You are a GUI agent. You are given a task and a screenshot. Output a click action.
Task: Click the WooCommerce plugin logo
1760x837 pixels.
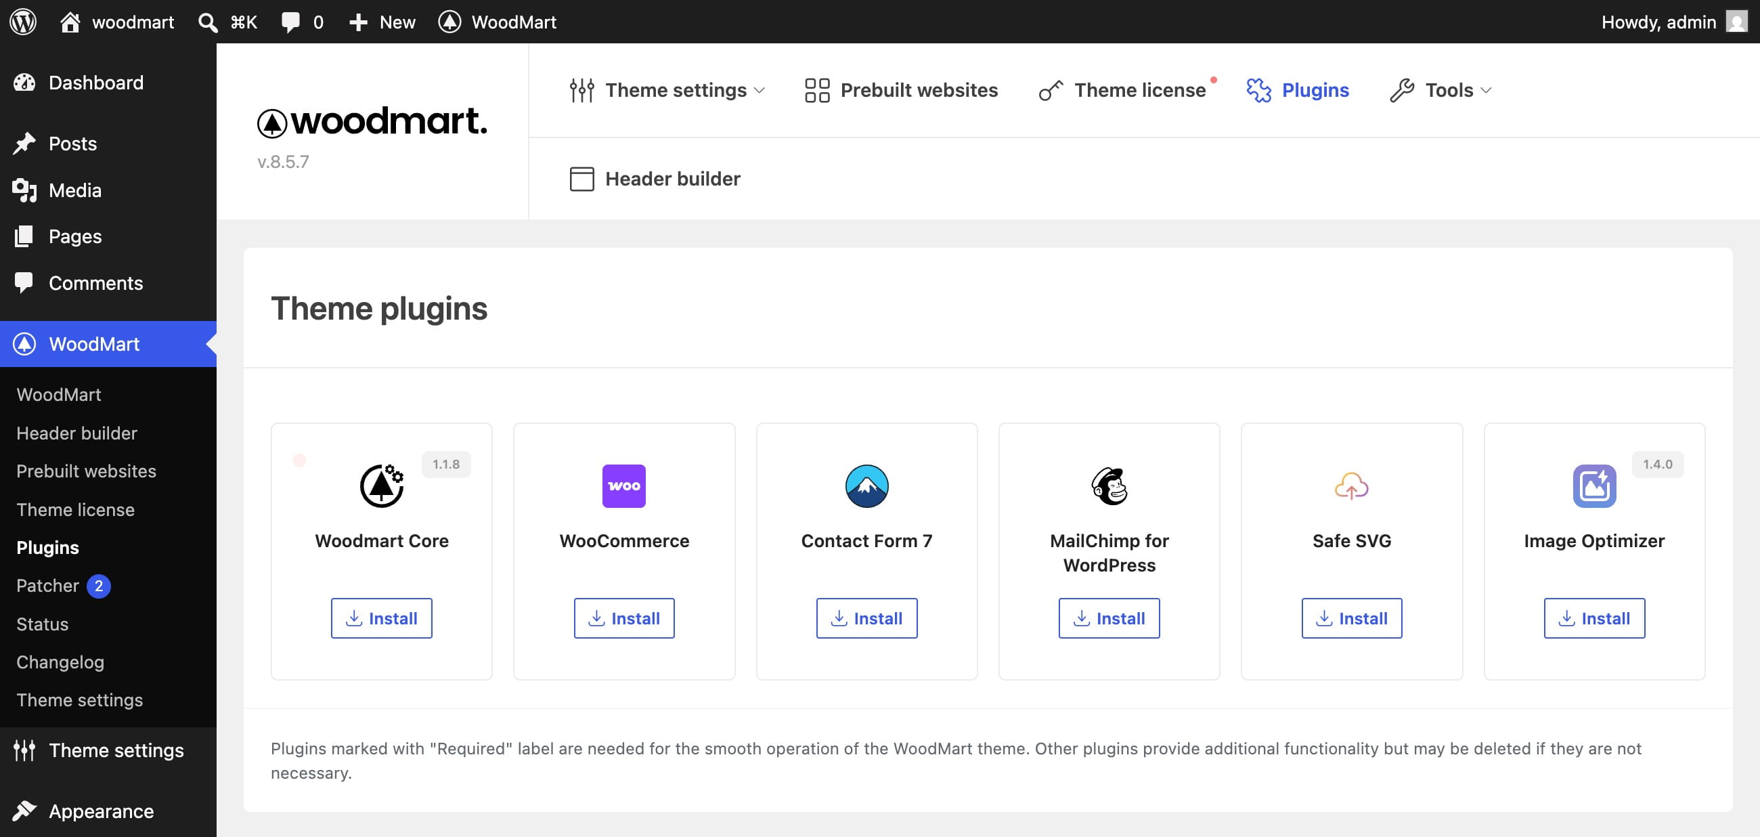(x=624, y=486)
